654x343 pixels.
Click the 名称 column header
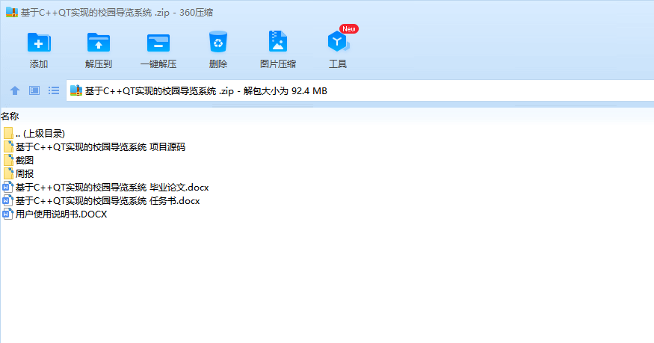coord(10,116)
